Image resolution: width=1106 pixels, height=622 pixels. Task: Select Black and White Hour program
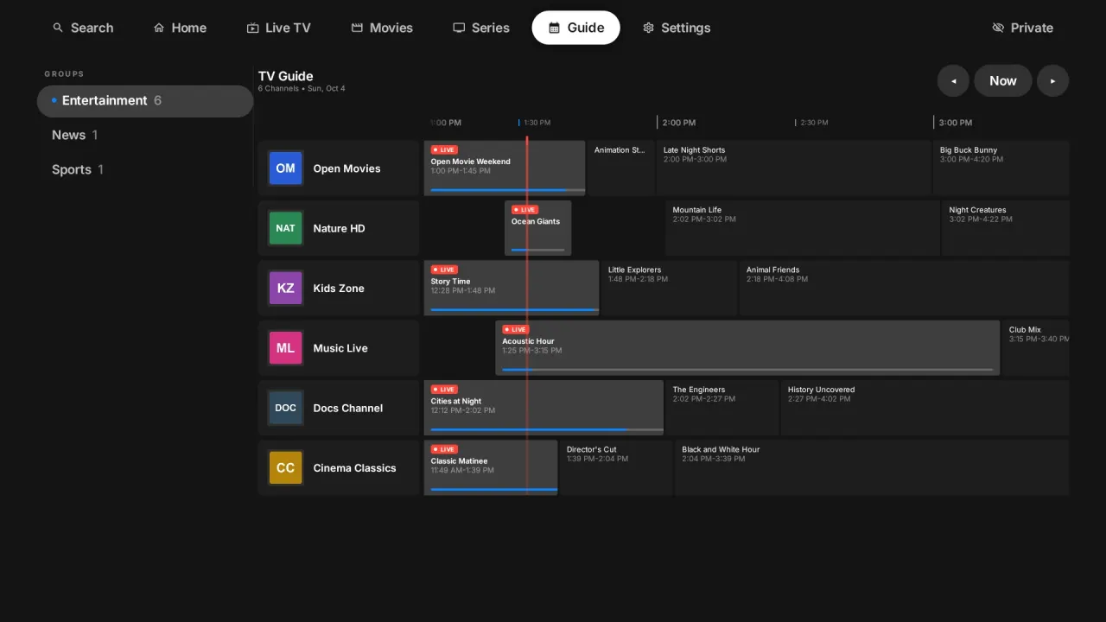[x=872, y=468]
